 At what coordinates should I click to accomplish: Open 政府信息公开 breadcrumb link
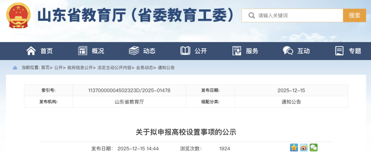80,68
